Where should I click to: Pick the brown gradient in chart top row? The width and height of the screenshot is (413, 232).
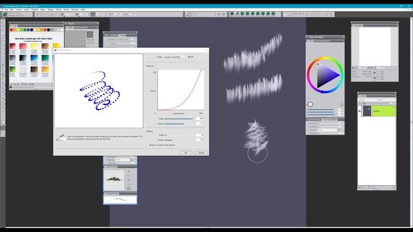(x=45, y=46)
